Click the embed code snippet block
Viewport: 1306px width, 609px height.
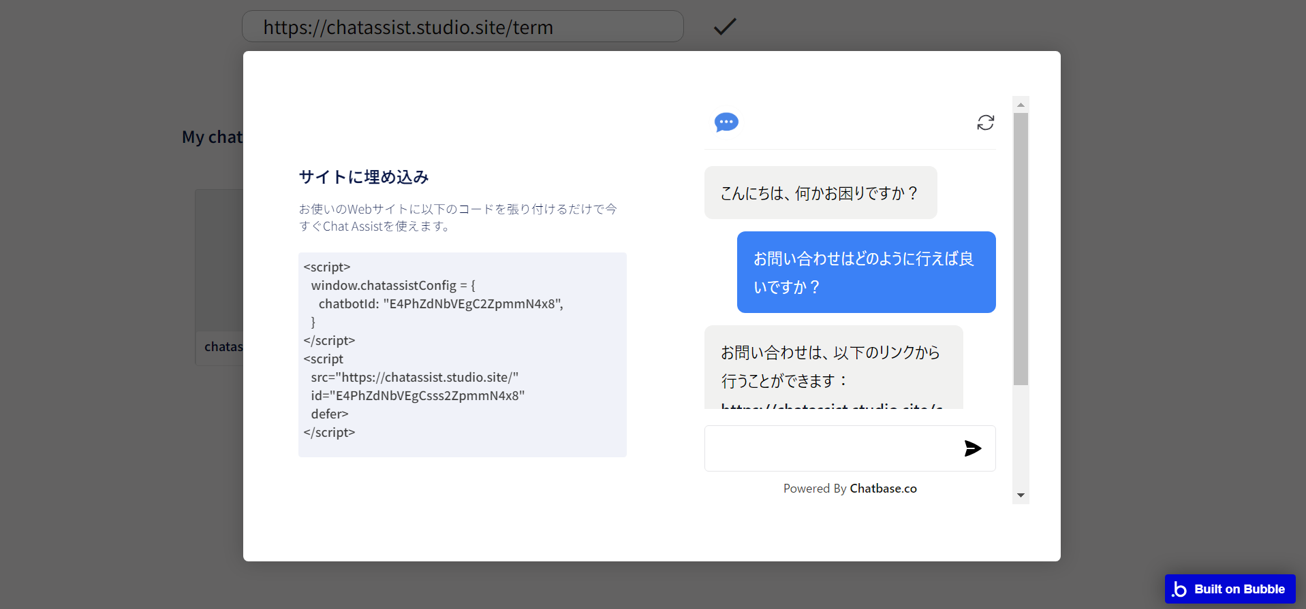pyautogui.click(x=463, y=355)
